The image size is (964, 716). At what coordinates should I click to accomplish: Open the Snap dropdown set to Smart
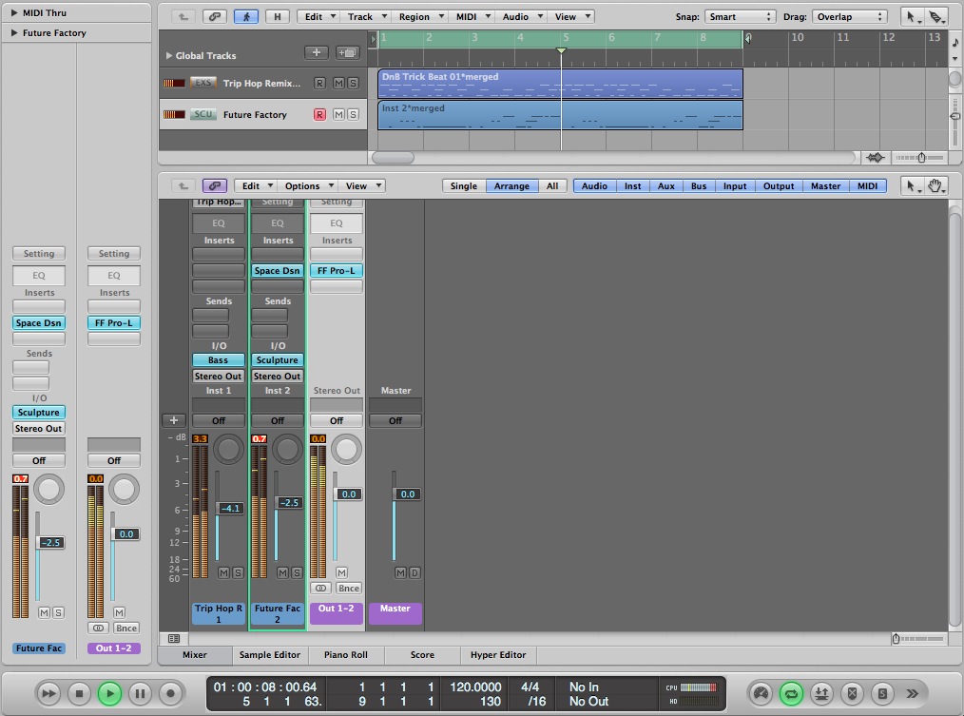740,16
